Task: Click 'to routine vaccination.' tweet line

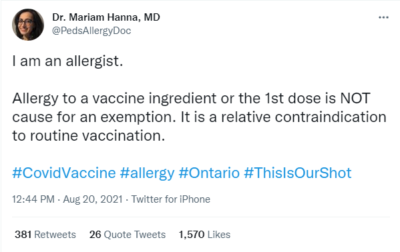Action: pos(89,135)
